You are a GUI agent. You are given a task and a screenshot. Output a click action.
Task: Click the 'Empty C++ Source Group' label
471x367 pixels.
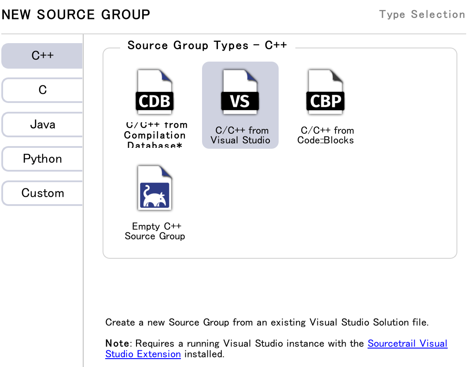[155, 231]
